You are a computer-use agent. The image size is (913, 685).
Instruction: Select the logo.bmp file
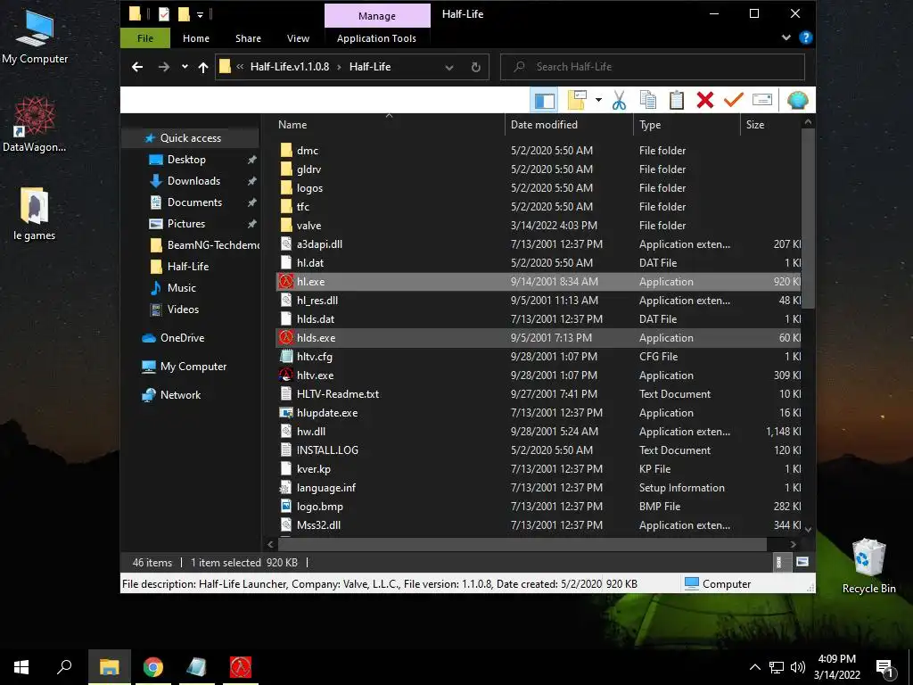pyautogui.click(x=320, y=507)
